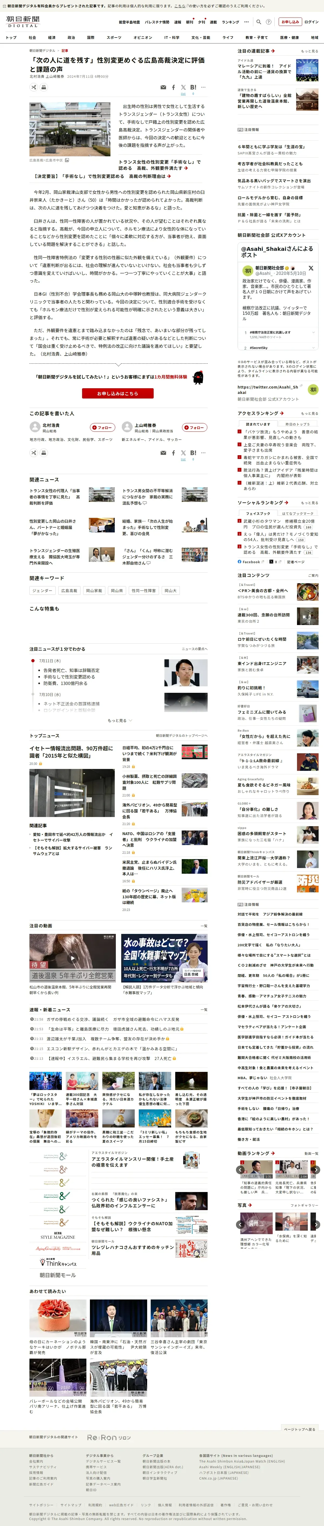This screenshot has height=1526, width=324.
Task: Switch to はてなブックマーク social tab
Action: [x=297, y=514]
